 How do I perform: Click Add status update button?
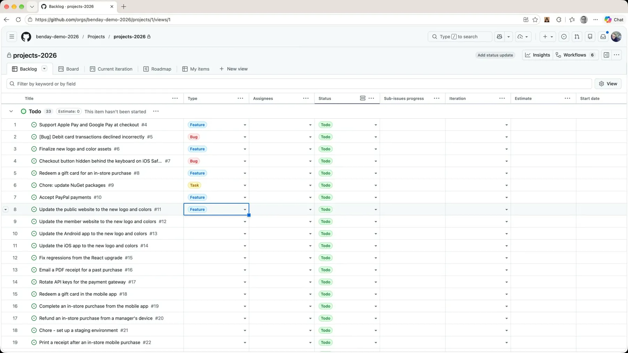pyautogui.click(x=495, y=55)
